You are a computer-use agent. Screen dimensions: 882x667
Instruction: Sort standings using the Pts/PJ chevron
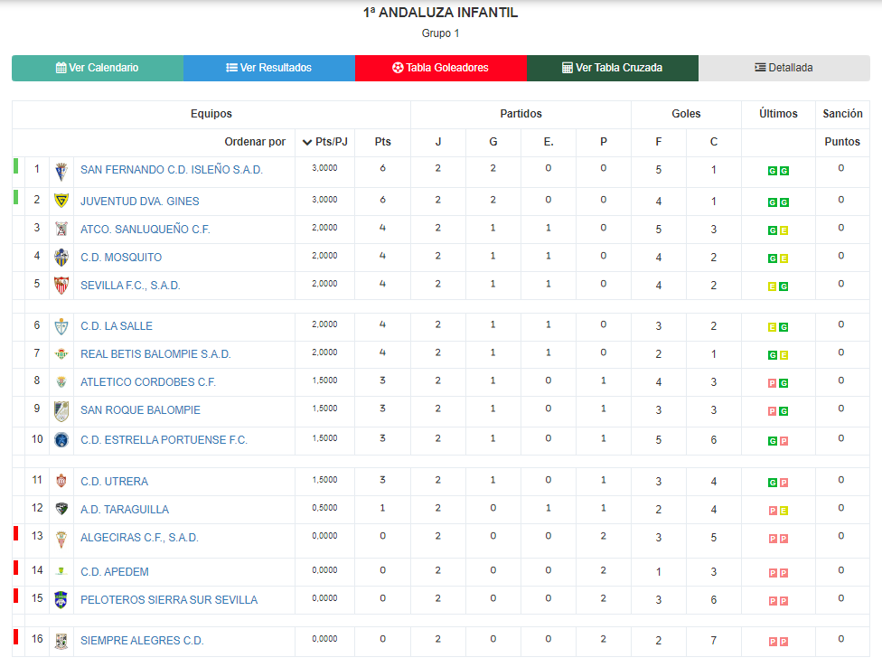307,142
